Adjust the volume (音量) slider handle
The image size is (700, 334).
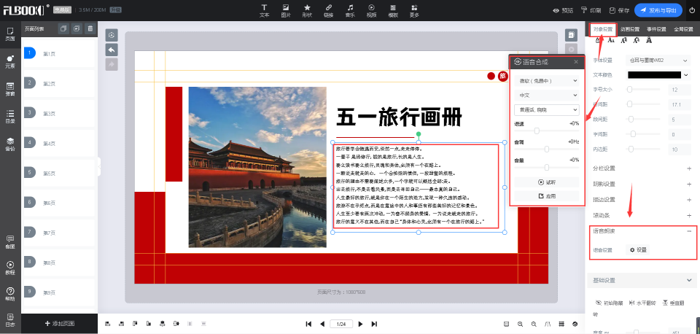(x=546, y=168)
